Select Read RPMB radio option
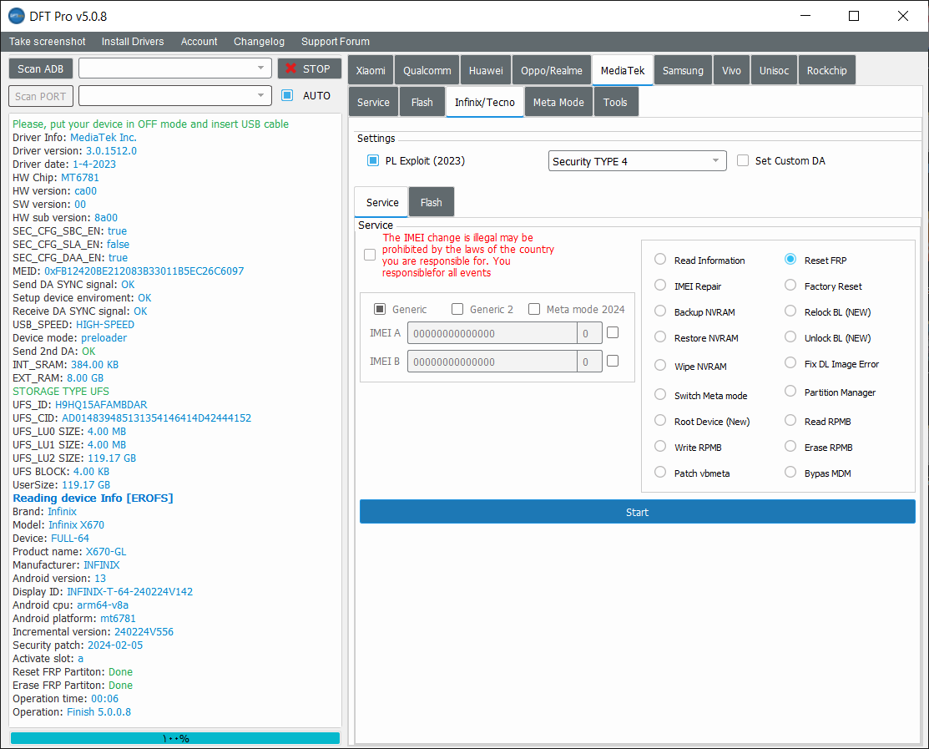This screenshot has width=929, height=749. coord(790,421)
